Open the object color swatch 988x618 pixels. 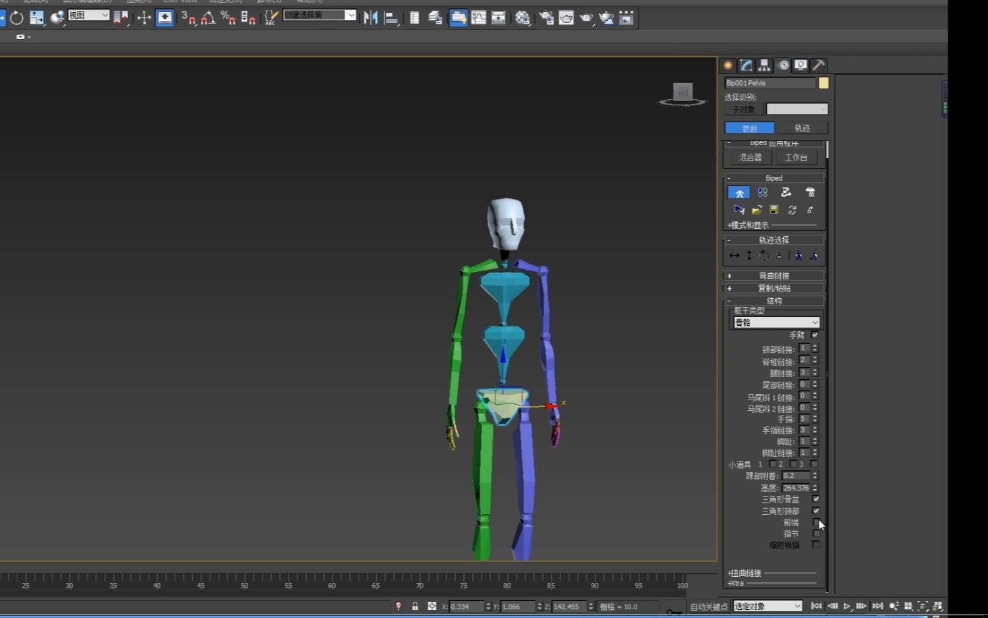[823, 83]
